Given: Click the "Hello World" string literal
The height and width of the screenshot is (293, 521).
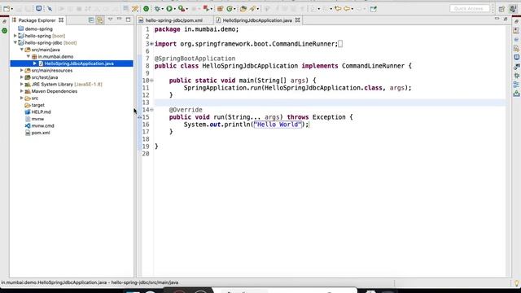Looking at the screenshot, I should (278, 125).
